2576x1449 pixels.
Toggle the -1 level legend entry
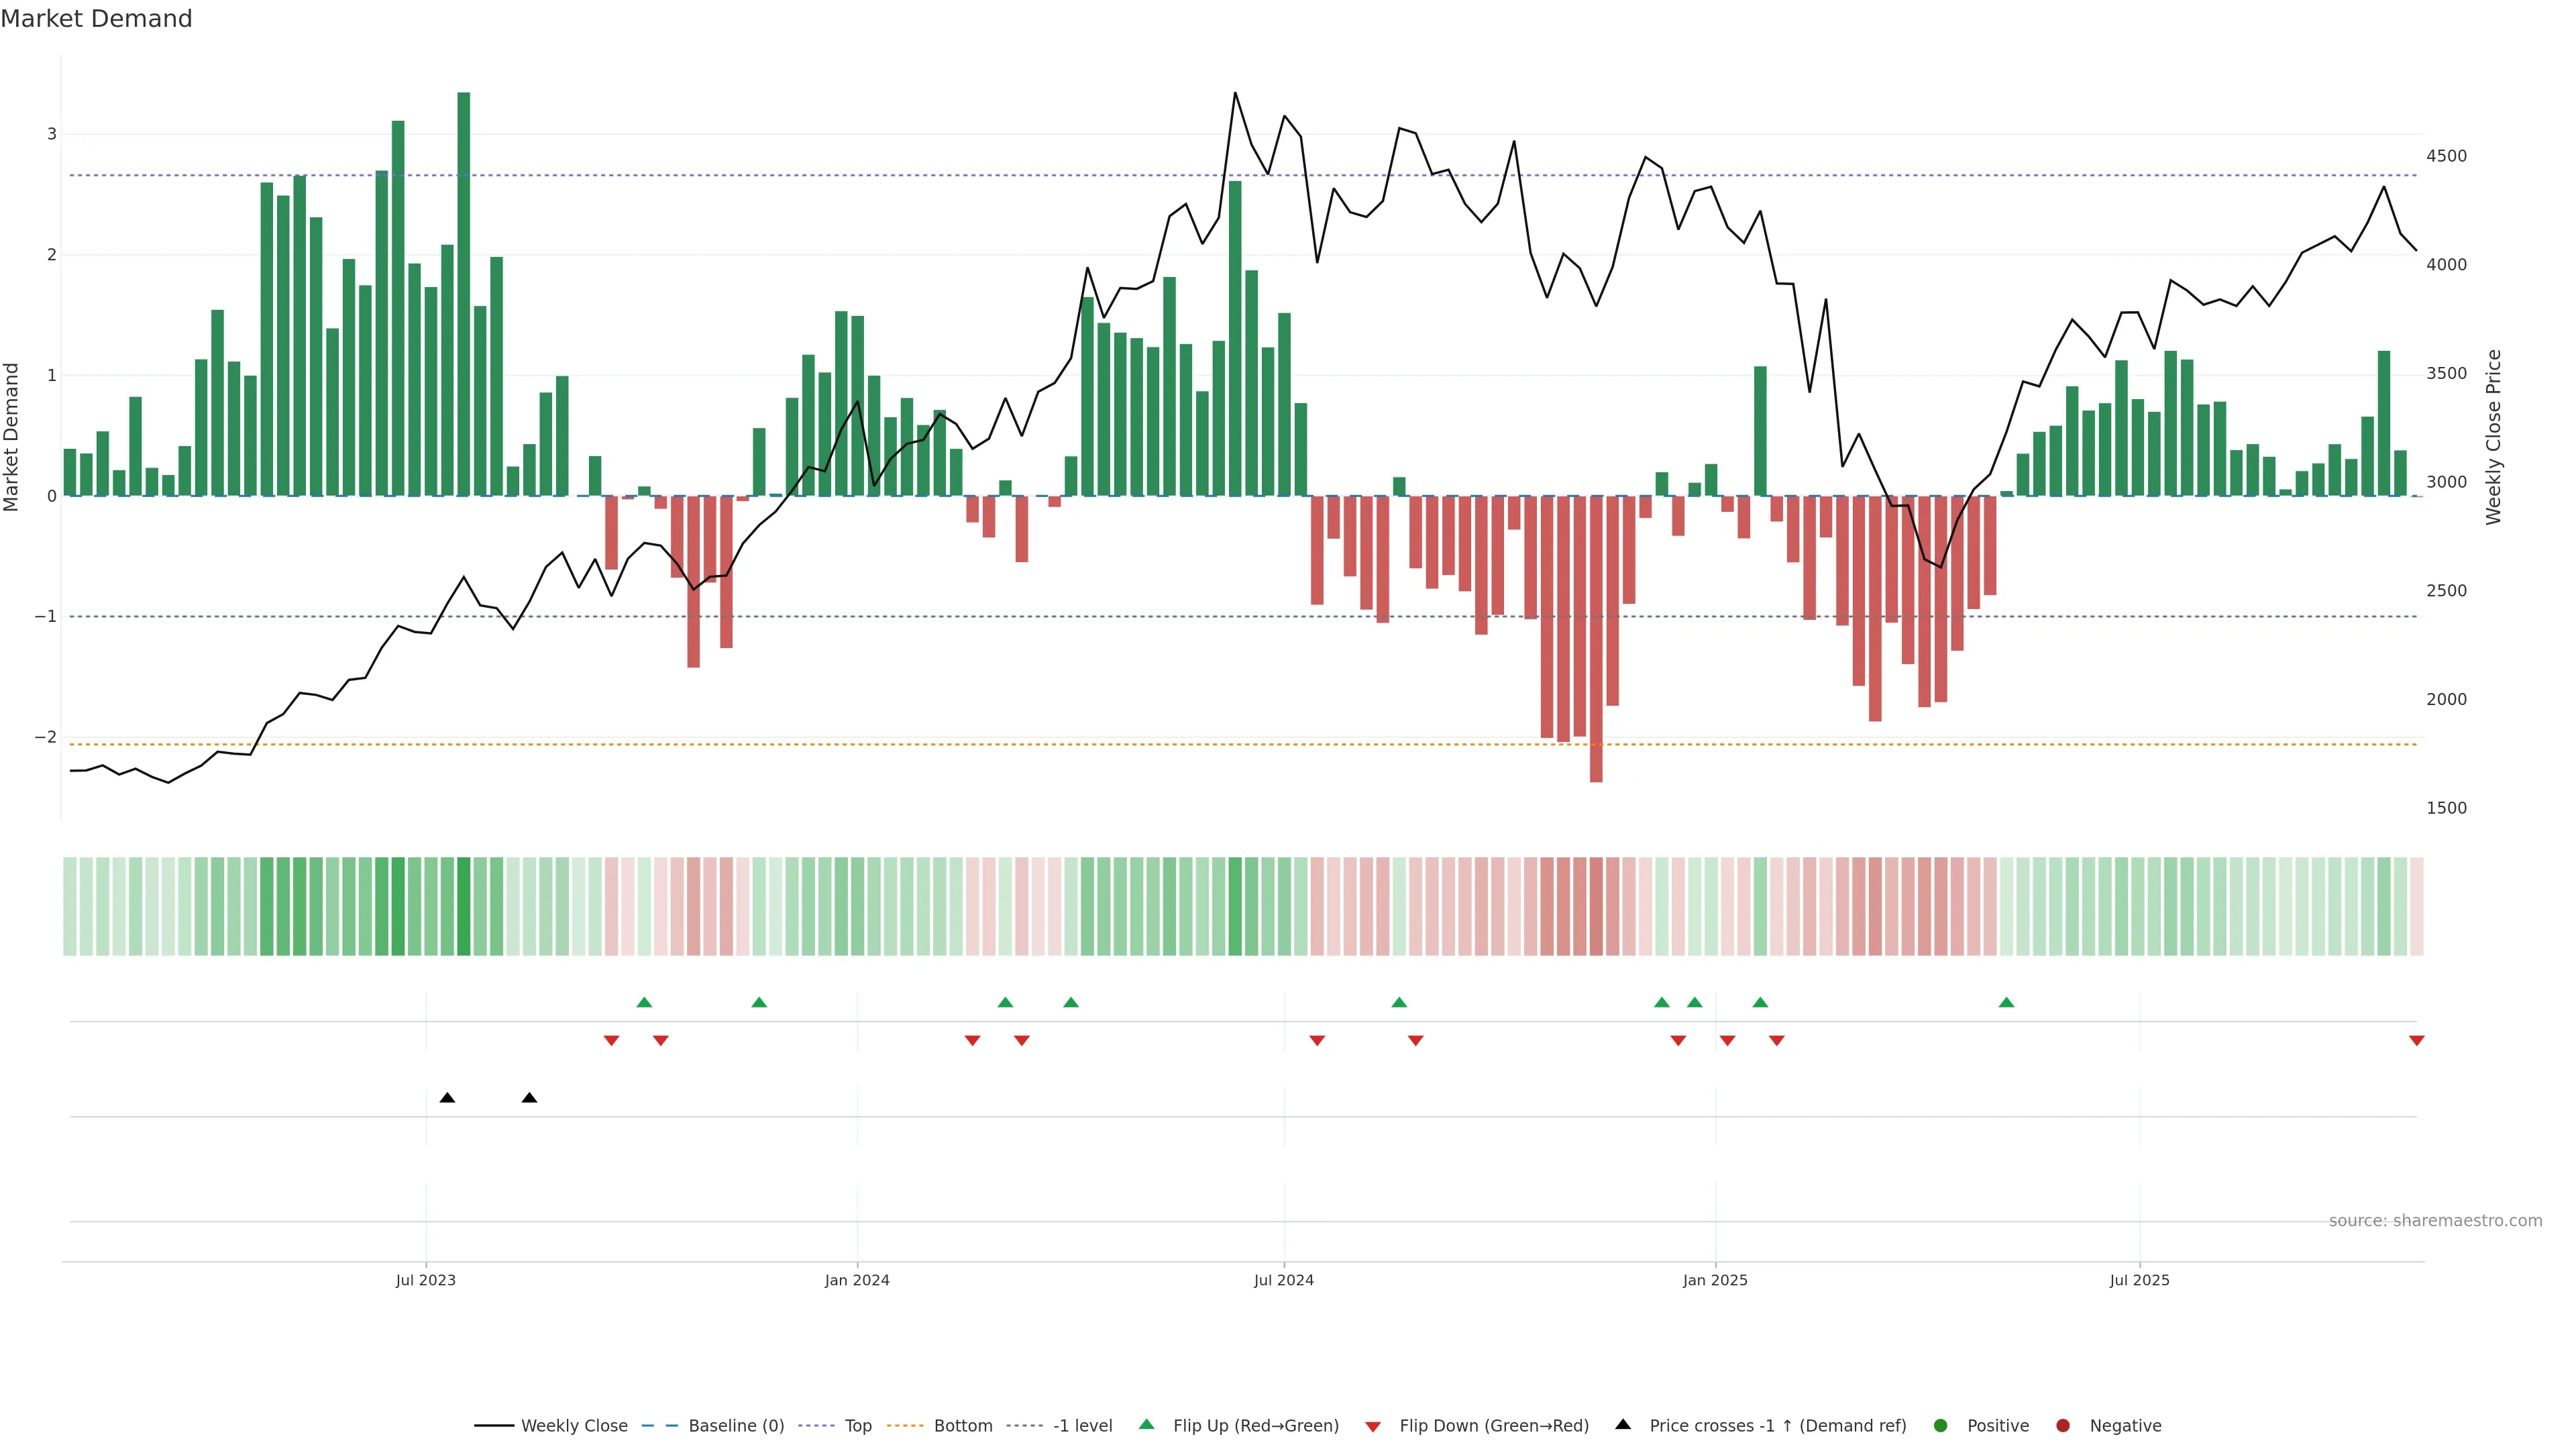[1082, 1425]
